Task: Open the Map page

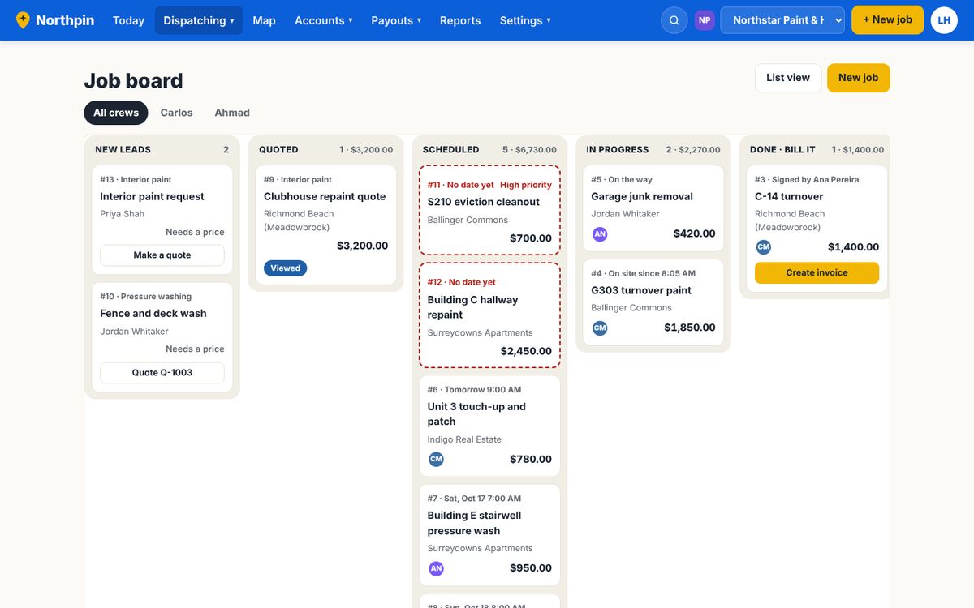Action: click(x=264, y=20)
